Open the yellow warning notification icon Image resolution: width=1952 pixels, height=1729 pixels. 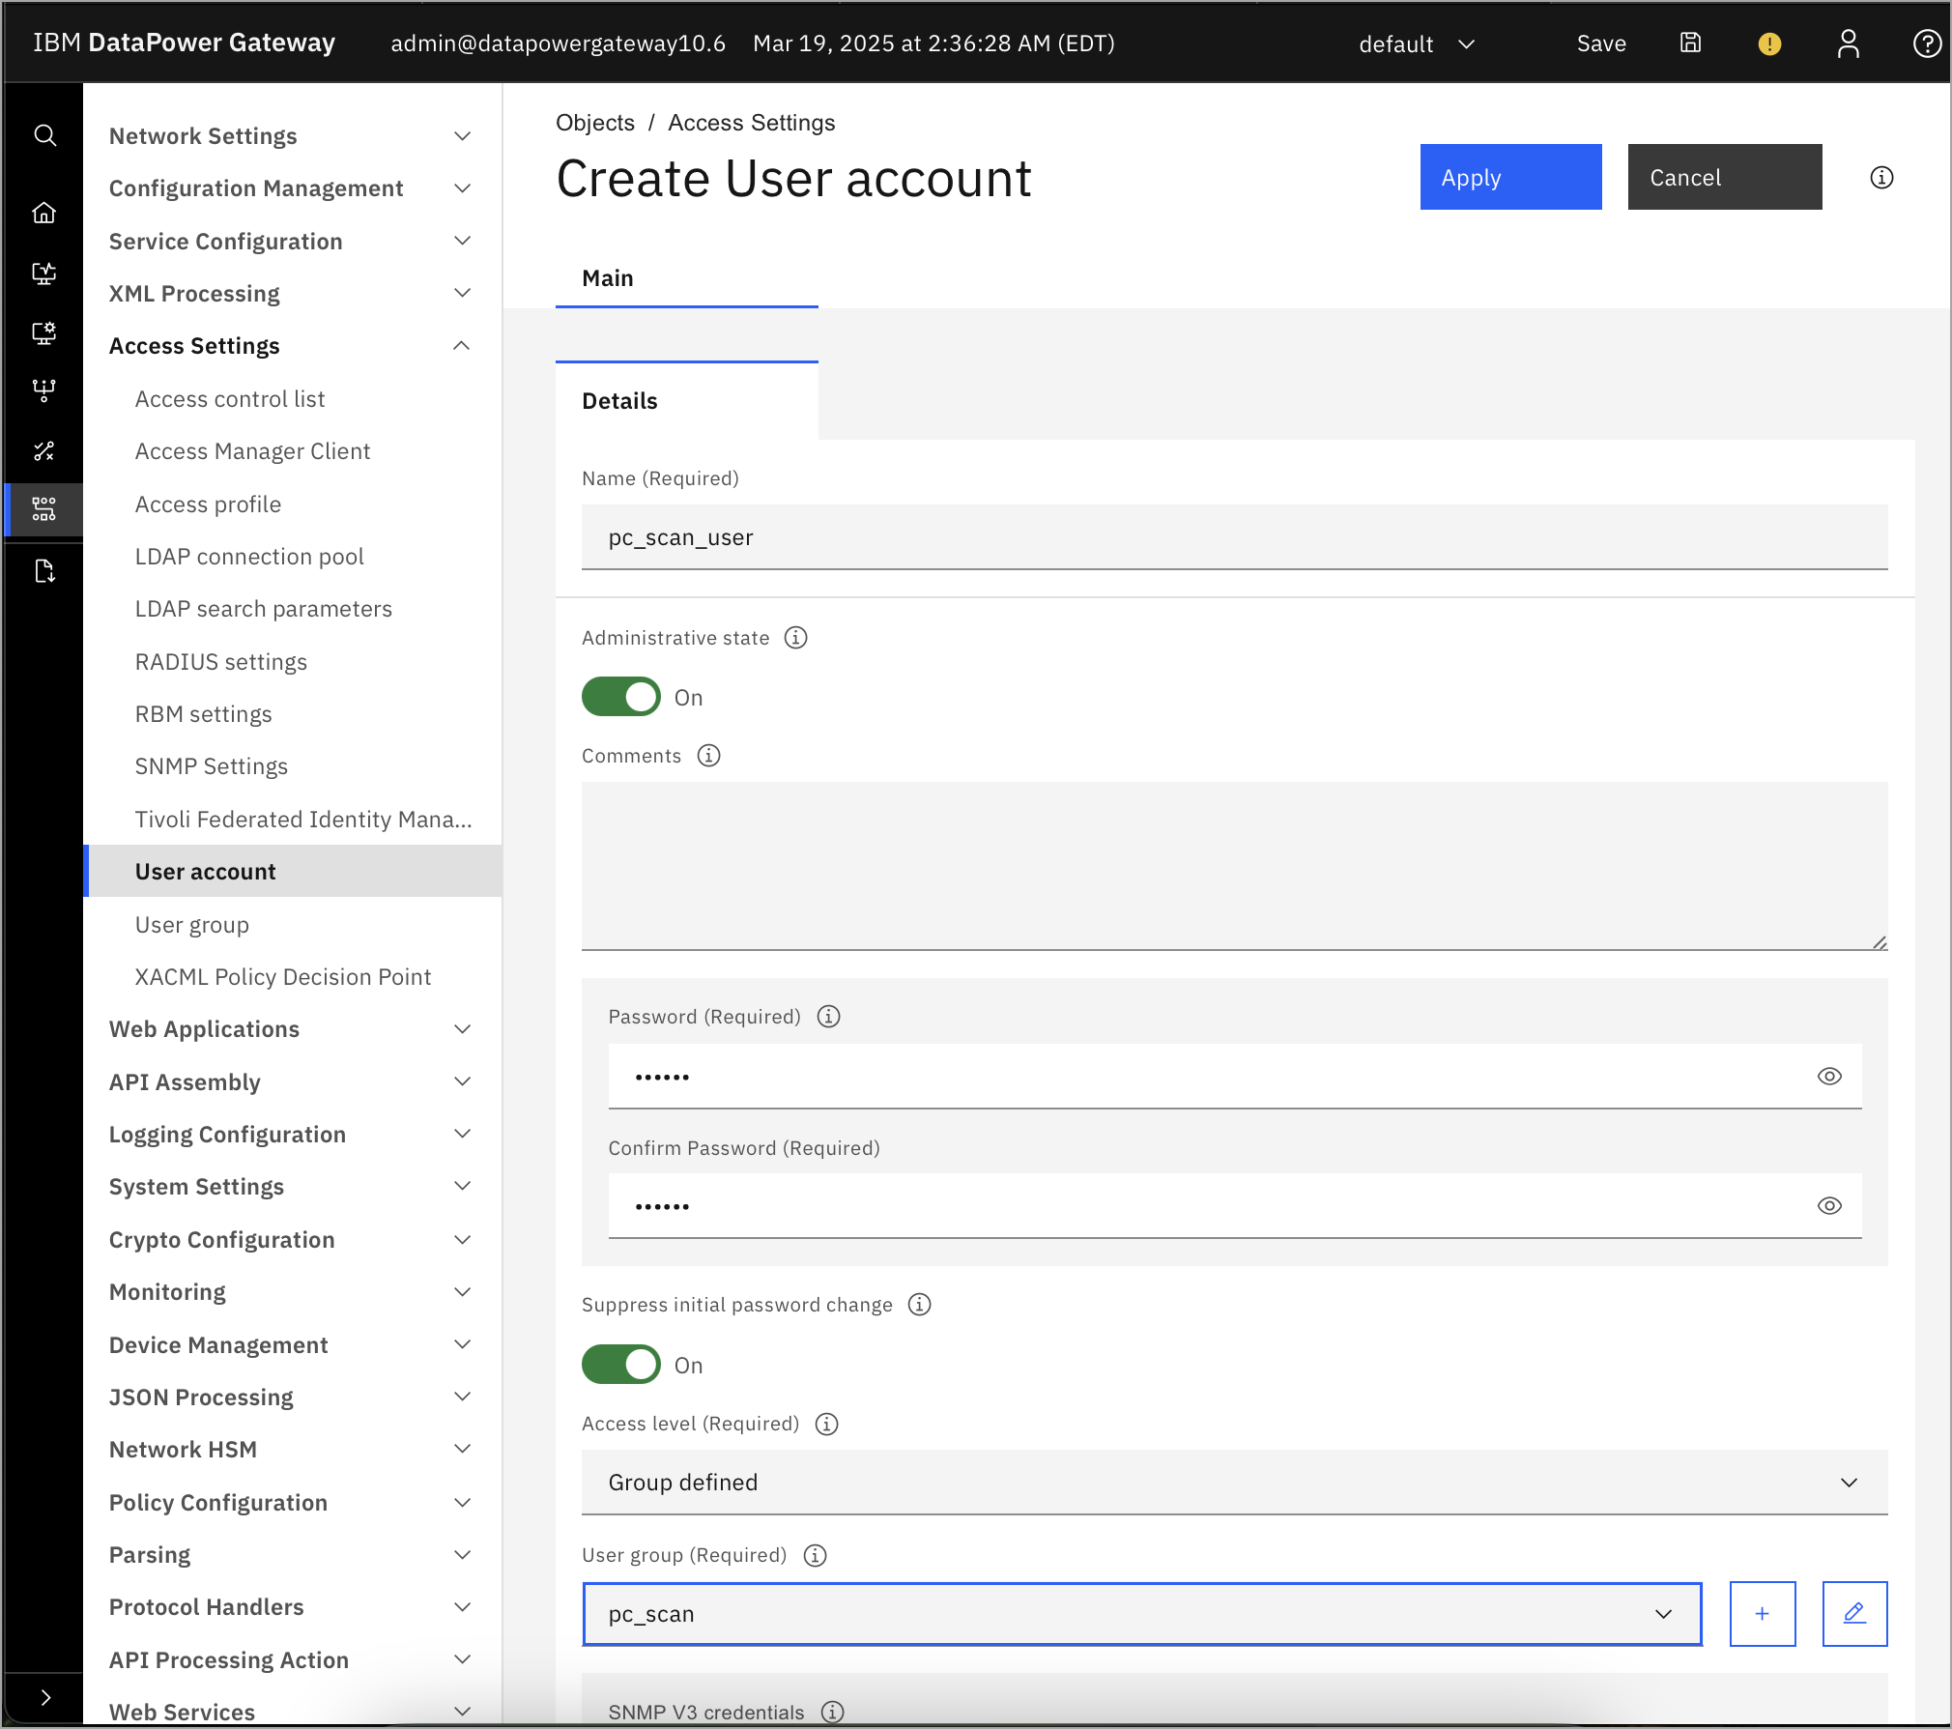click(x=1769, y=43)
